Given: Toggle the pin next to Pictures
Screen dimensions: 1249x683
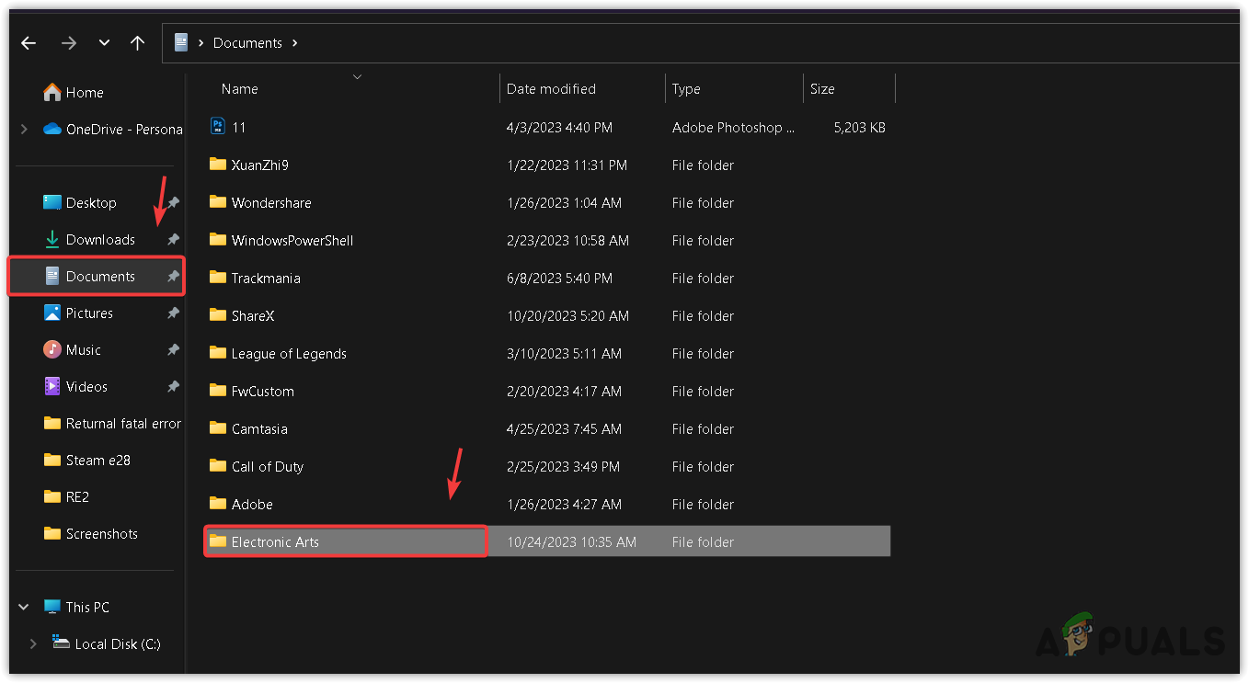Looking at the screenshot, I should (173, 313).
